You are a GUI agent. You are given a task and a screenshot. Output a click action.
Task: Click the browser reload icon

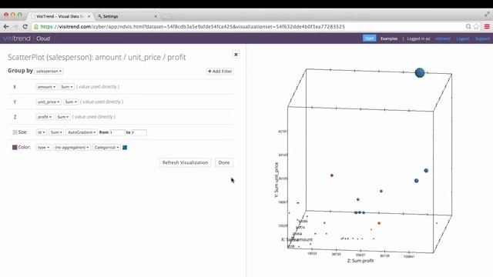click(25, 27)
